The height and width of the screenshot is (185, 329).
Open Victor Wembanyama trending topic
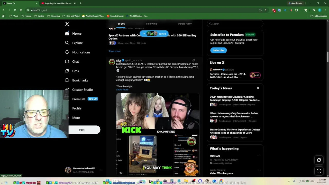tap(222, 173)
